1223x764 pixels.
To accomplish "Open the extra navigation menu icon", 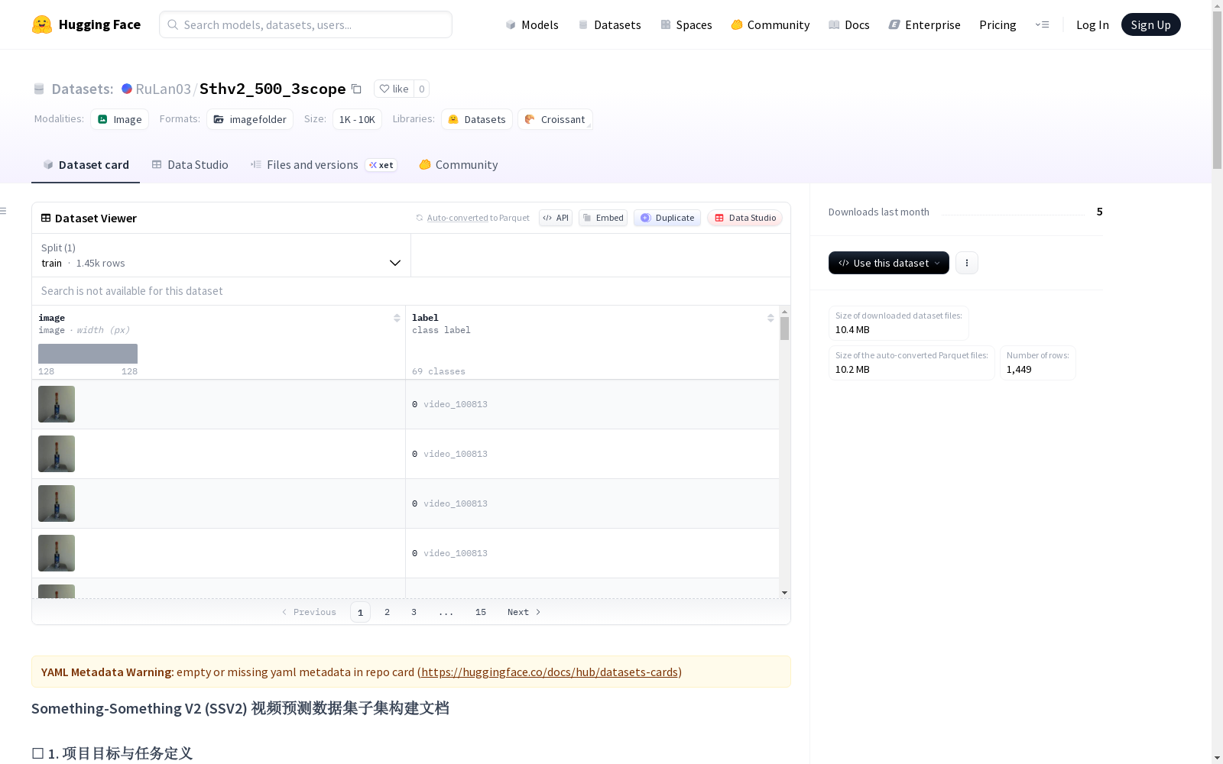I will click(1042, 24).
